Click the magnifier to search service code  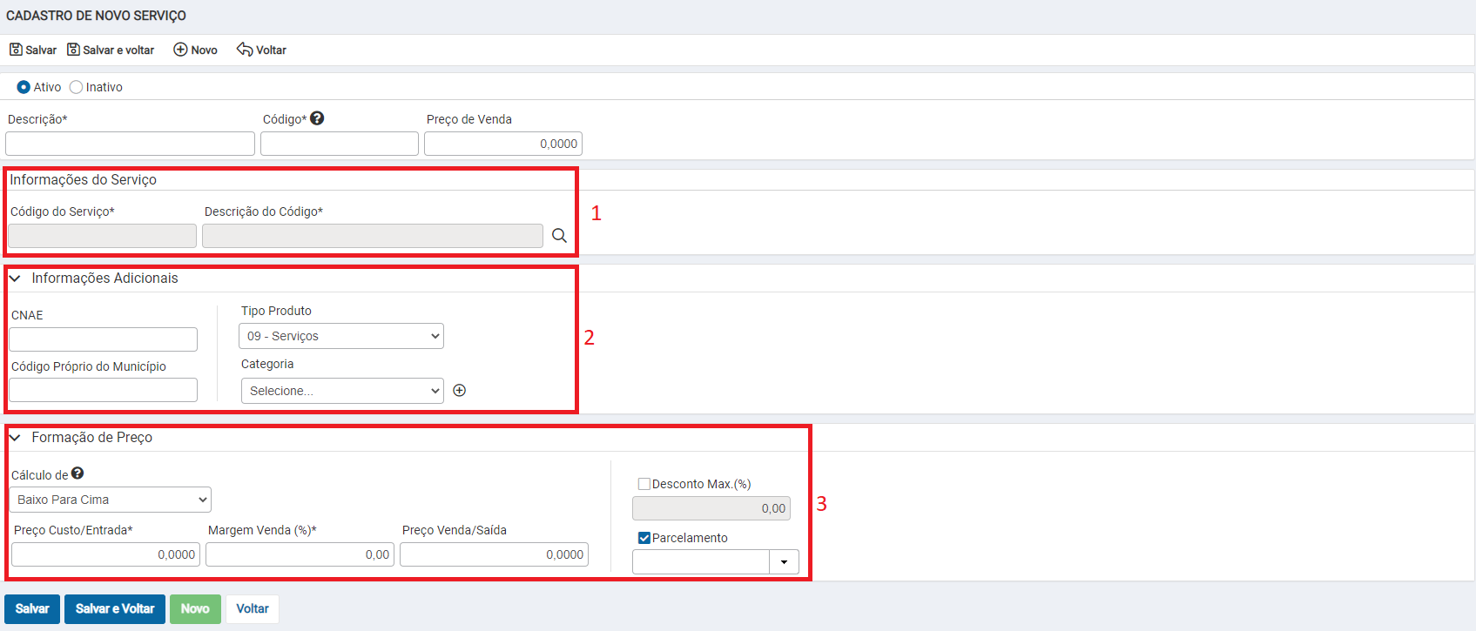[x=559, y=236]
